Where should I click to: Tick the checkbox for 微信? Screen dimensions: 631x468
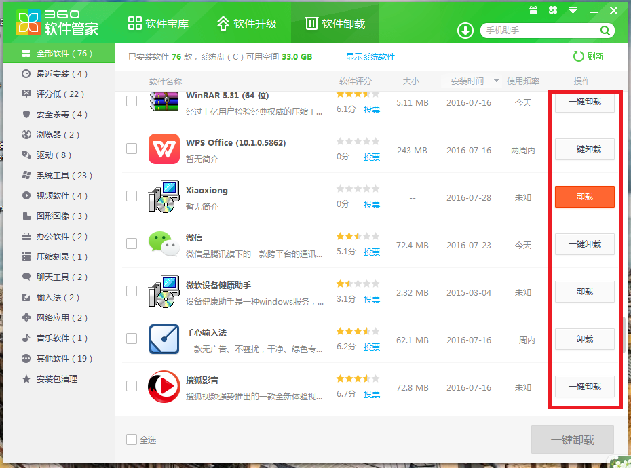(132, 243)
